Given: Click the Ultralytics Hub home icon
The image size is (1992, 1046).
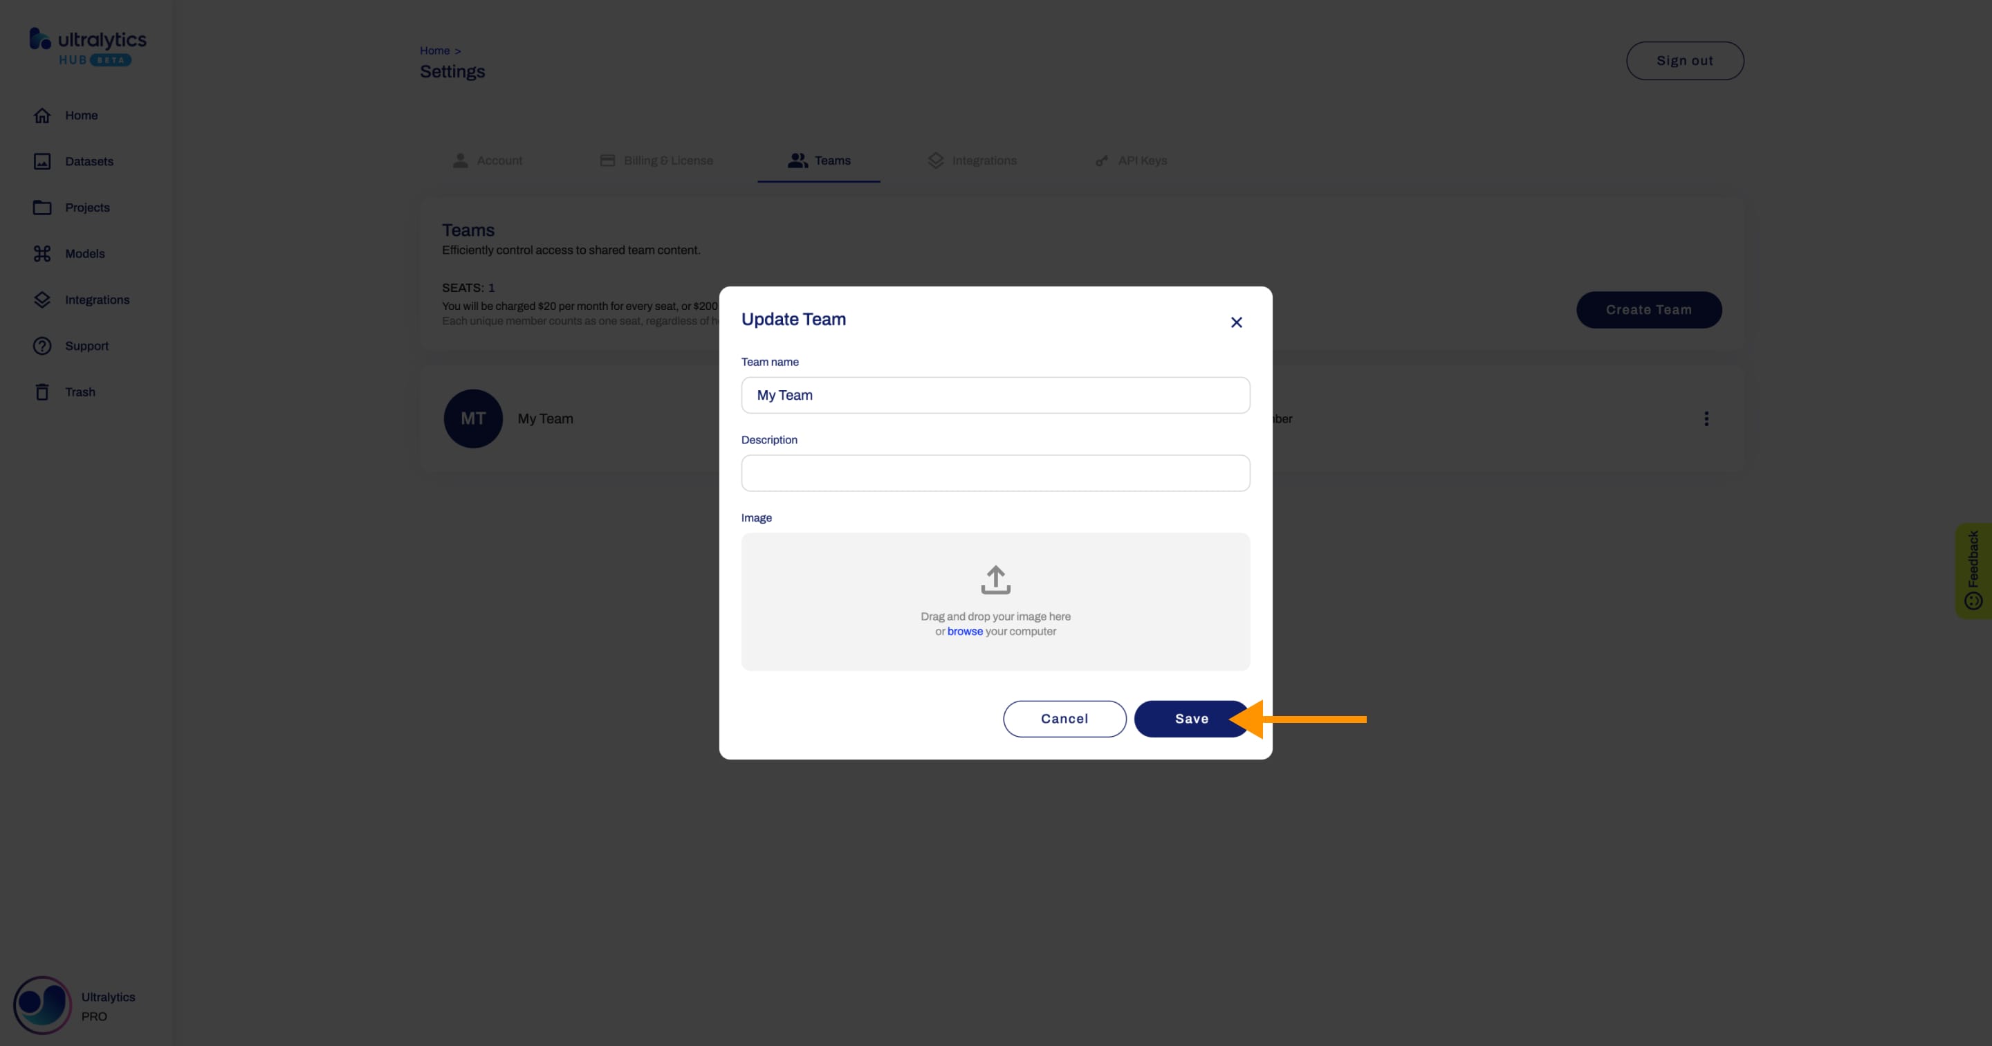Looking at the screenshot, I should (86, 46).
